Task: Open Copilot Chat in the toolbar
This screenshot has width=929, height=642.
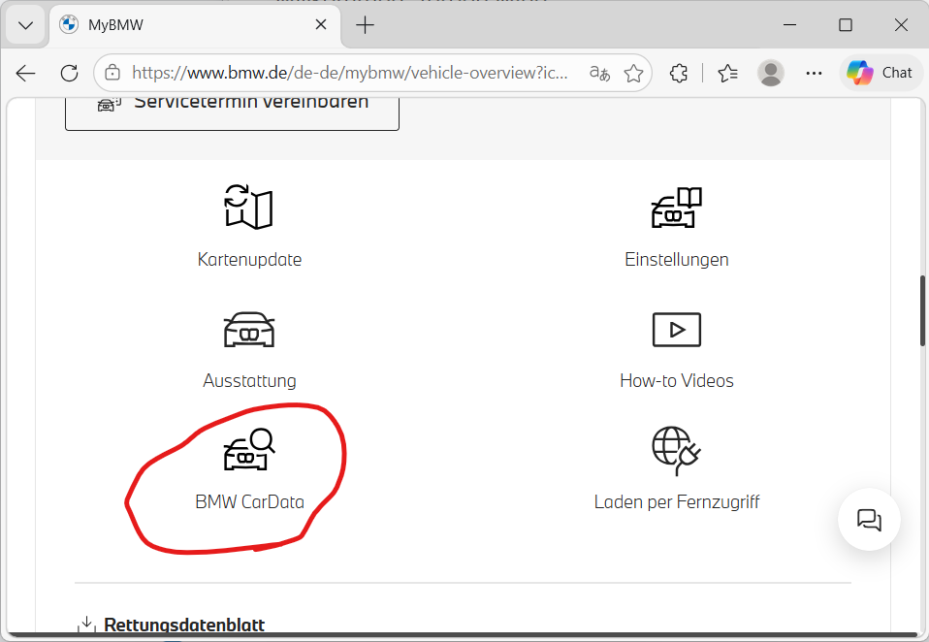Action: 880,73
